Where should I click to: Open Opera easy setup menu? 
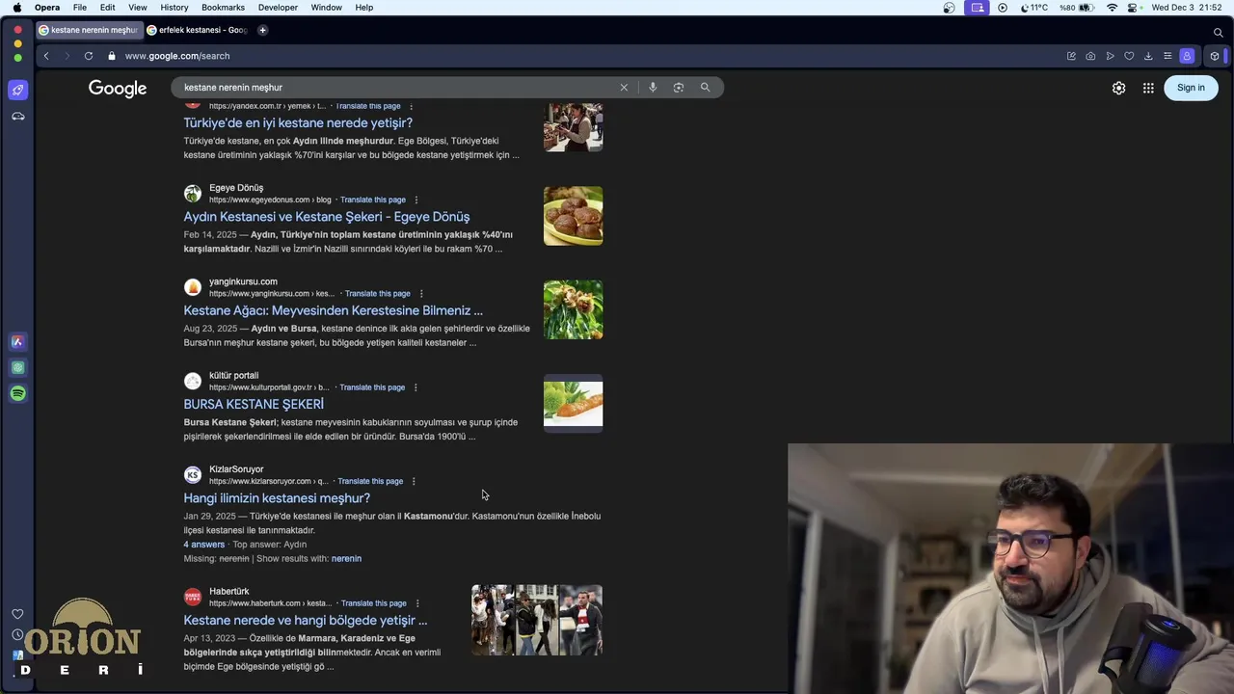[1167, 56]
